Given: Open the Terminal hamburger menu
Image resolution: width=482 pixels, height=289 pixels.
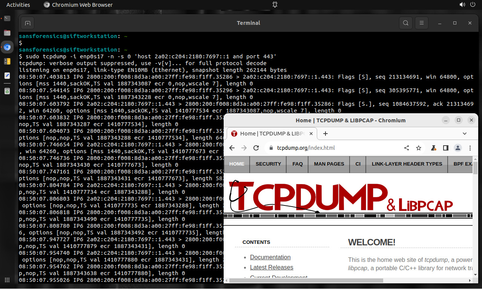Looking at the screenshot, I should 422,23.
